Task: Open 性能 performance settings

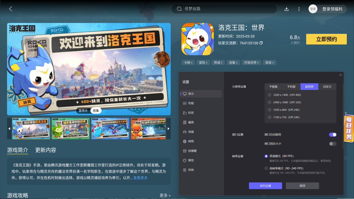Action: [x=191, y=103]
